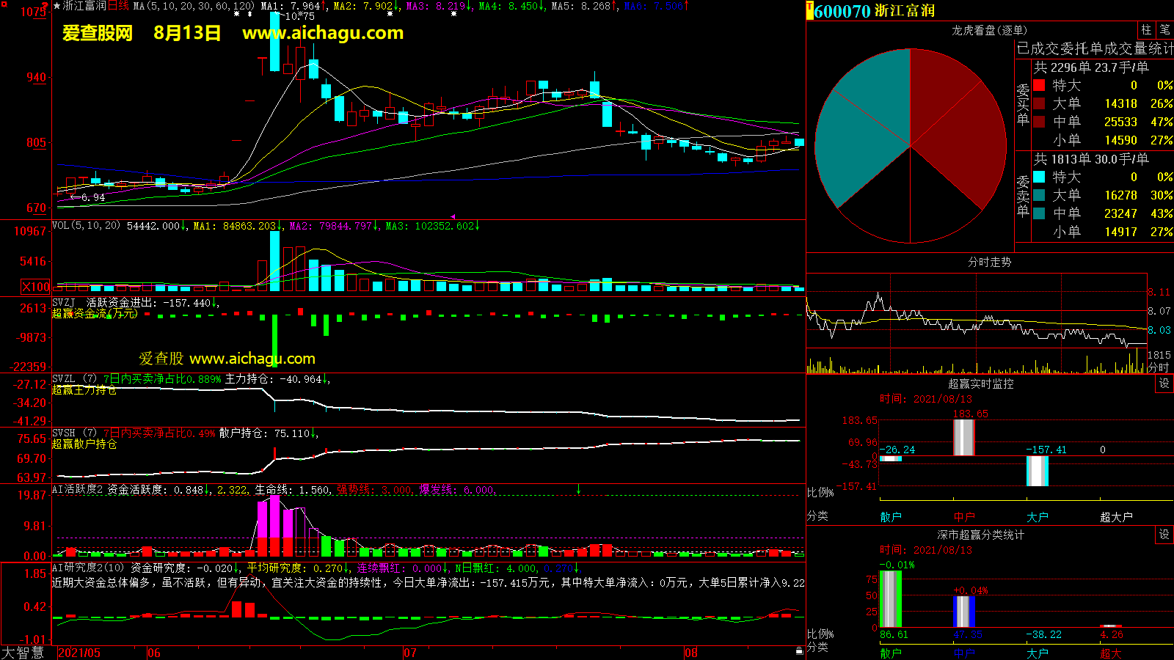1174x660 pixels.
Task: Select the 散户 category in 超赢实时监控
Action: click(x=891, y=517)
